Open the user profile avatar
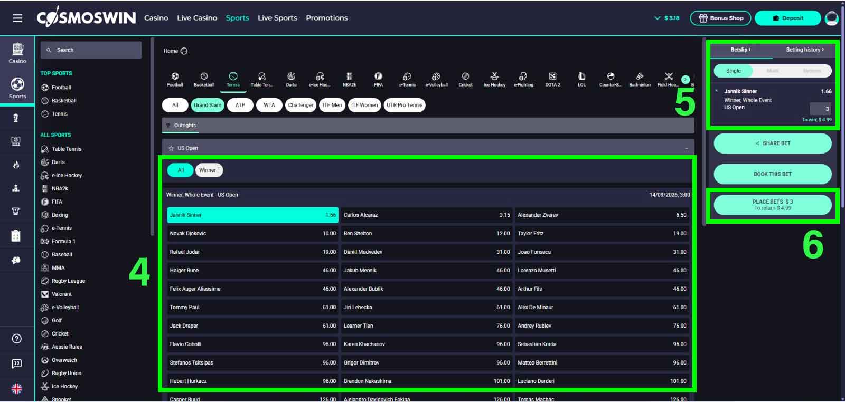Viewport: 845px width, 402px height. [x=832, y=18]
